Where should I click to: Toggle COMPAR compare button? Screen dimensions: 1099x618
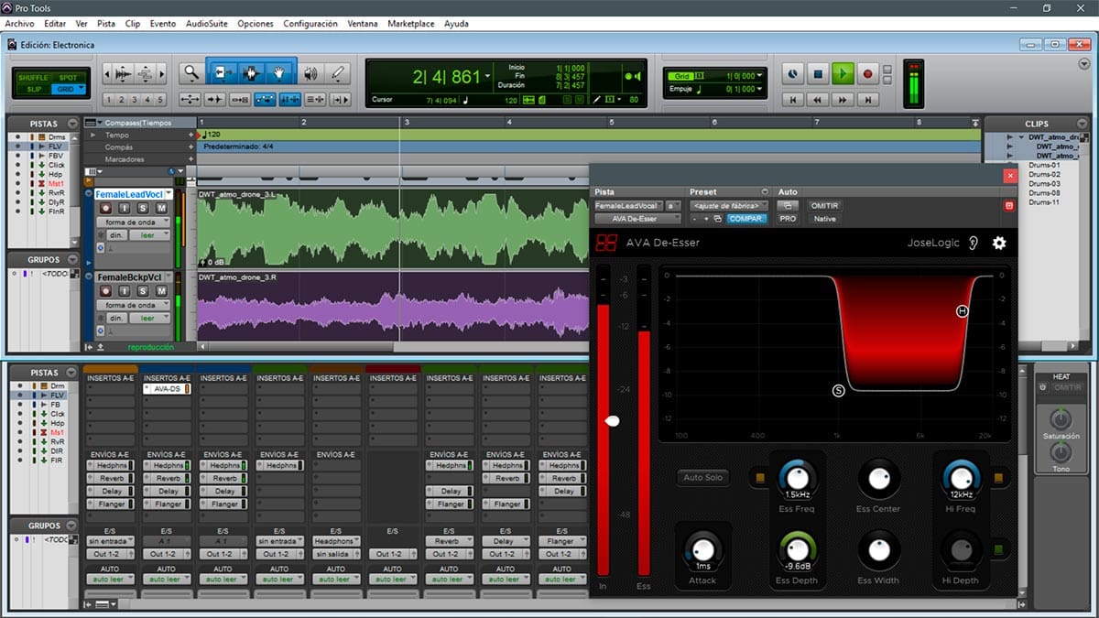(x=747, y=219)
